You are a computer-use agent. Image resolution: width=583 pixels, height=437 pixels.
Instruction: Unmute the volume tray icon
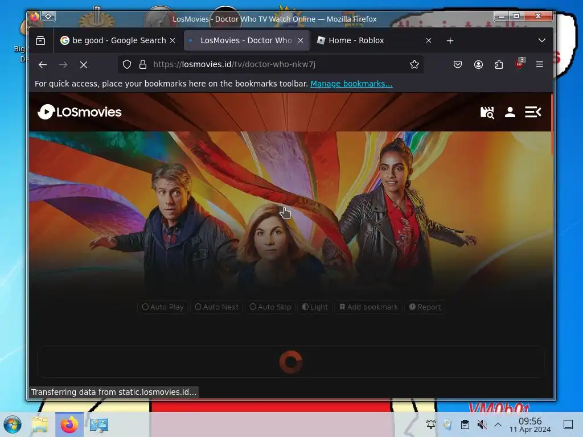(482, 424)
